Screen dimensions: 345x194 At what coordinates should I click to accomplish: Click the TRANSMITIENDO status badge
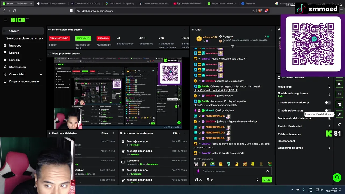coord(59,38)
